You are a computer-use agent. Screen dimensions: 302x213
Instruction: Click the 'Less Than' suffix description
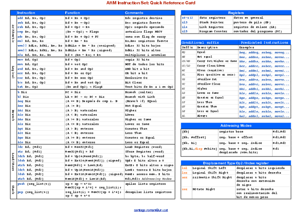click(x=204, y=102)
